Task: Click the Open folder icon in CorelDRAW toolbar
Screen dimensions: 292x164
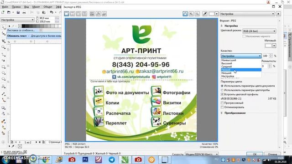Action: coord(9,12)
